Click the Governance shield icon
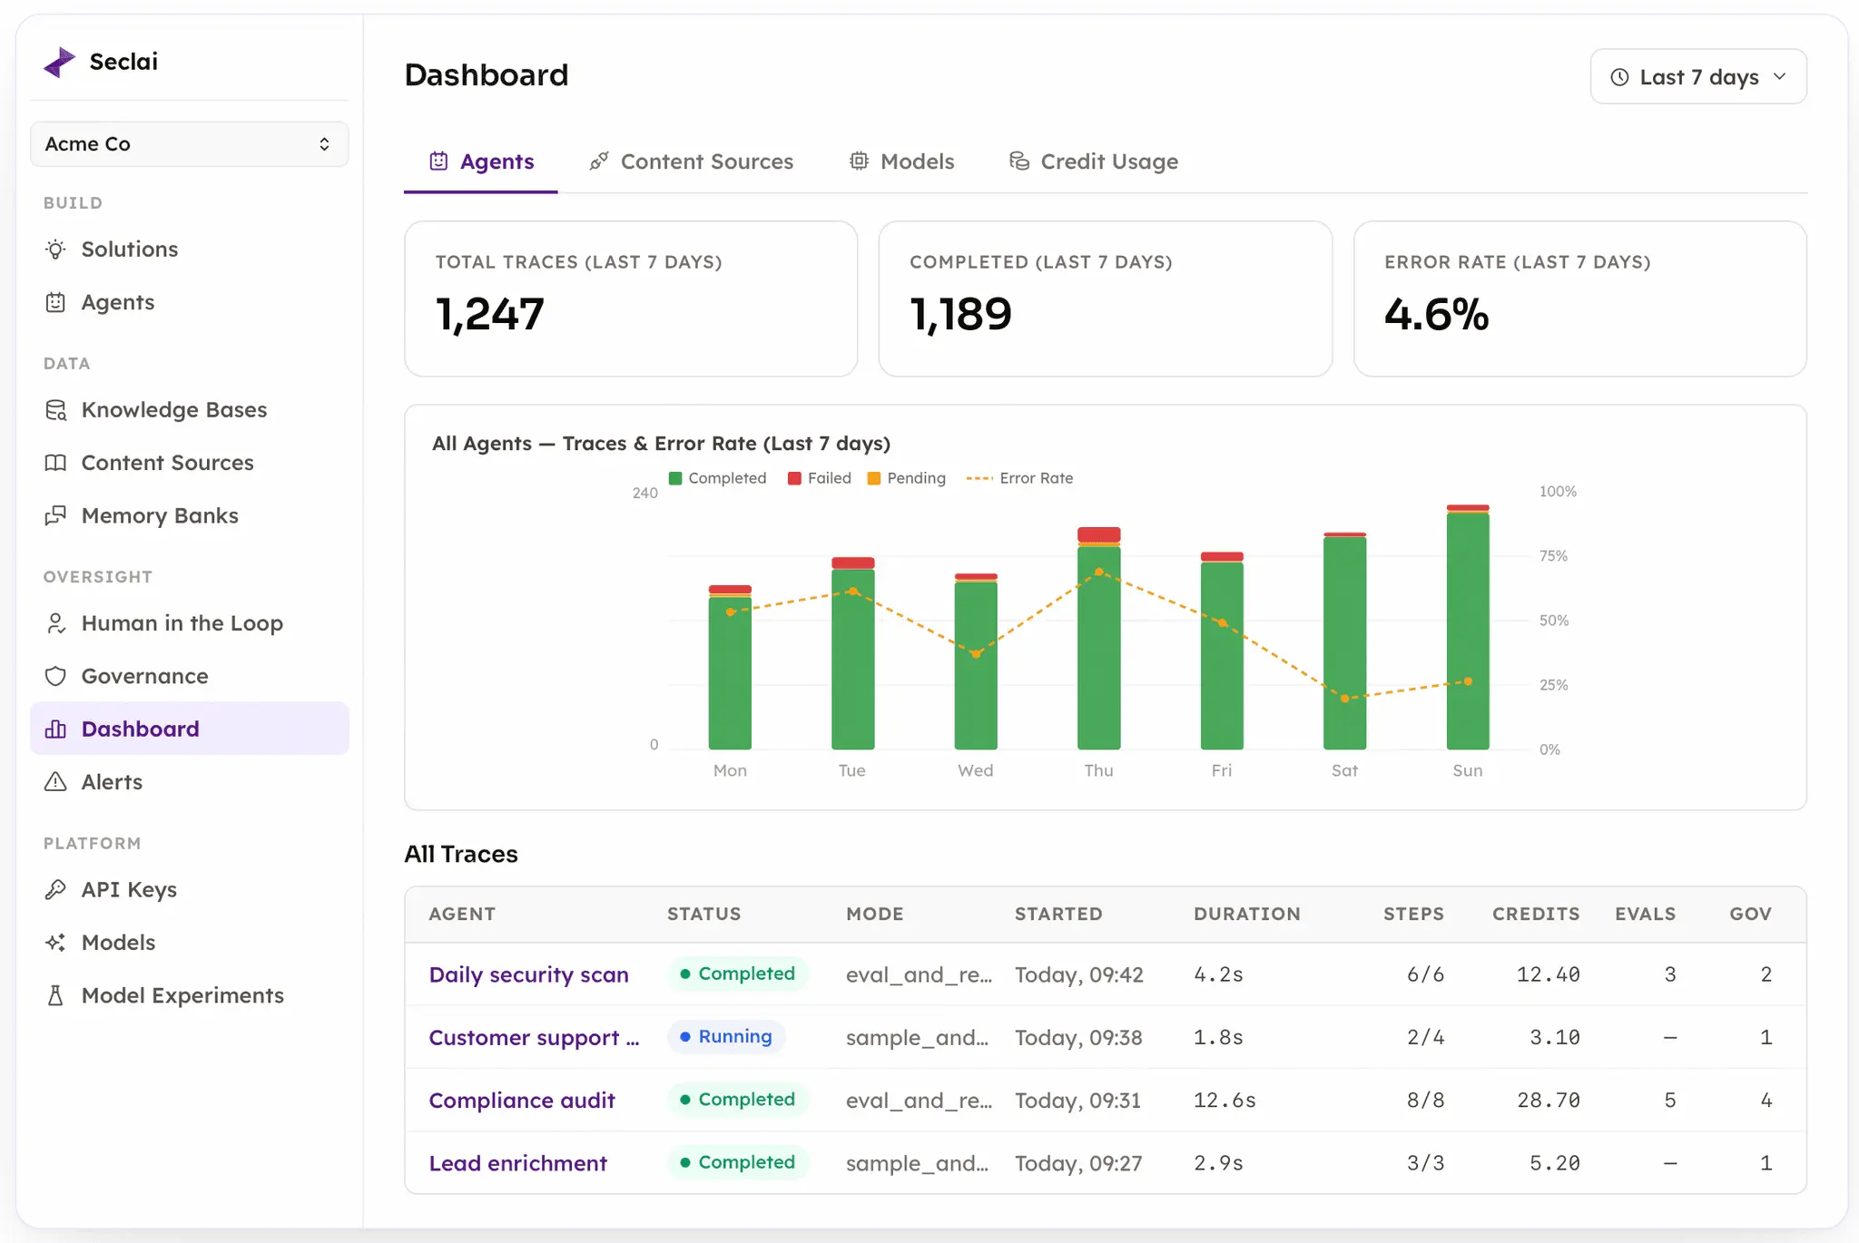This screenshot has height=1243, width=1859. coord(55,676)
